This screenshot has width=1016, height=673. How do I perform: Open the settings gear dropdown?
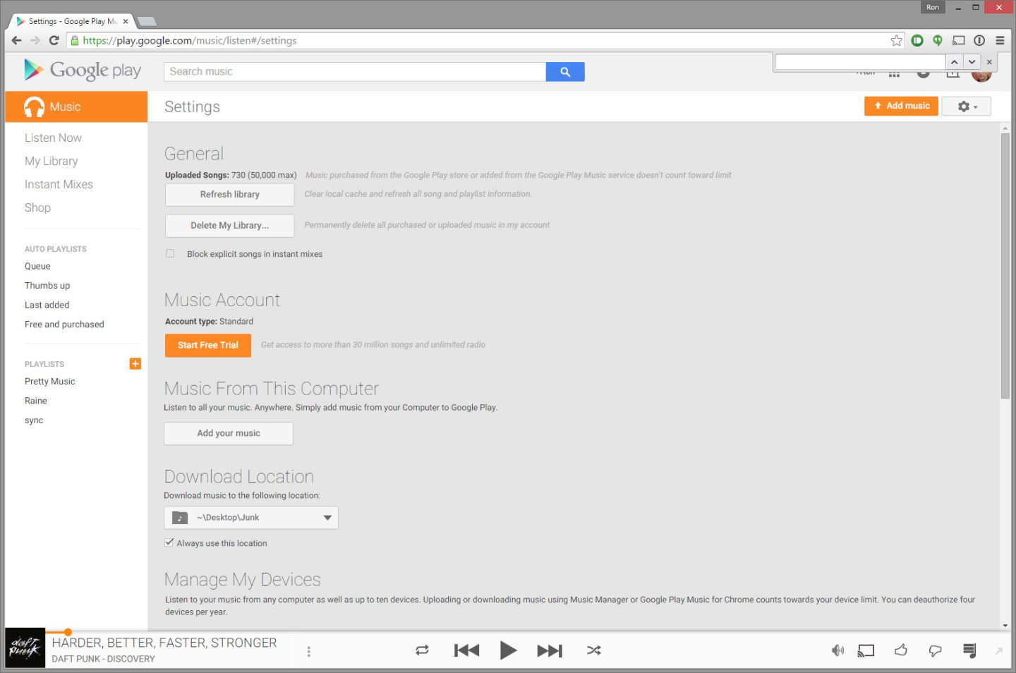967,107
